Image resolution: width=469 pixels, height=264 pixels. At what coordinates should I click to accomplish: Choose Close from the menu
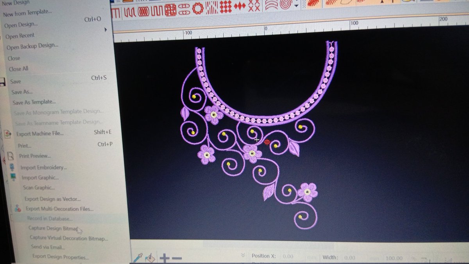click(14, 58)
